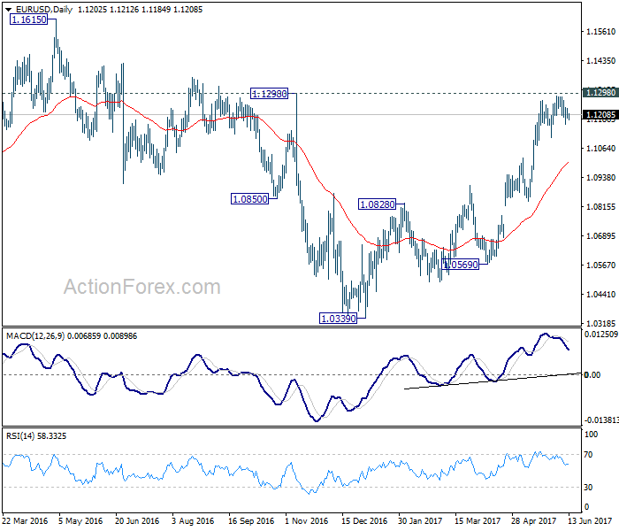Click the 20 Jun 2016 date label
Image resolution: width=619 pixels, height=531 pixels.
pyautogui.click(x=137, y=521)
